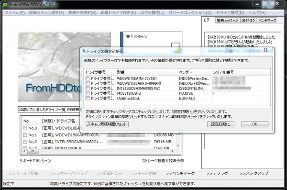Screen dimensions: 287x190
Task: Click the FromHDDtoSSD logo image
Action: [49, 67]
